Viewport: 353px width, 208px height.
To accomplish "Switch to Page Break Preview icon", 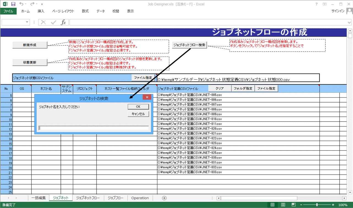I will tap(294, 205).
